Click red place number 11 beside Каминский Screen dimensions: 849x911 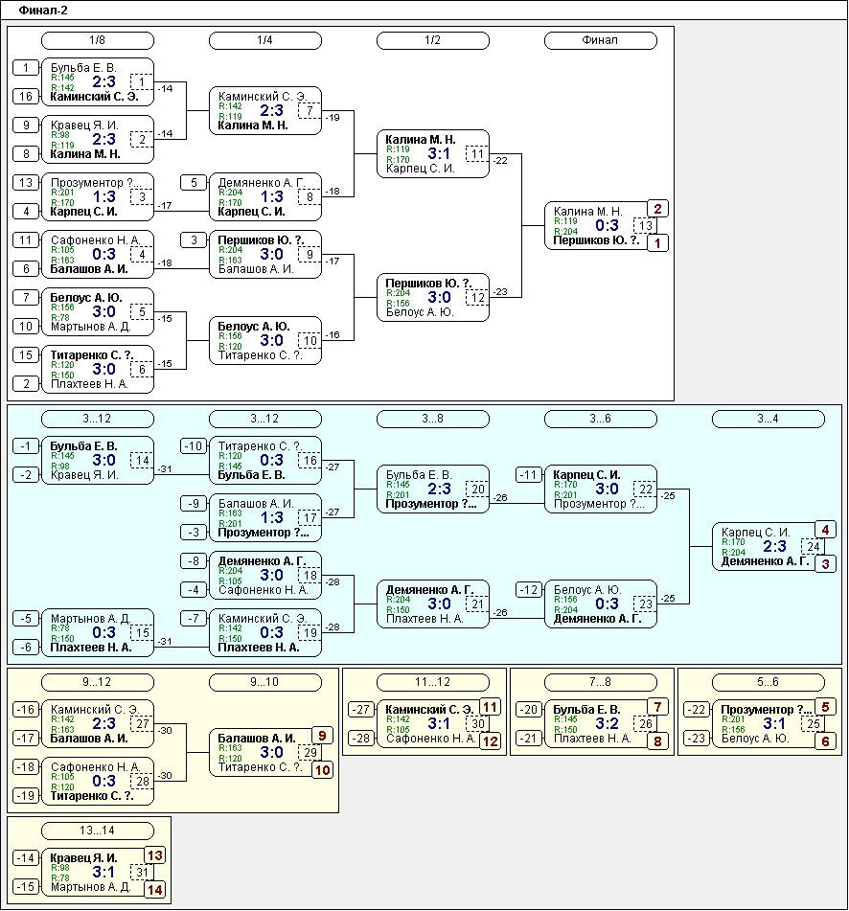pyautogui.click(x=490, y=707)
